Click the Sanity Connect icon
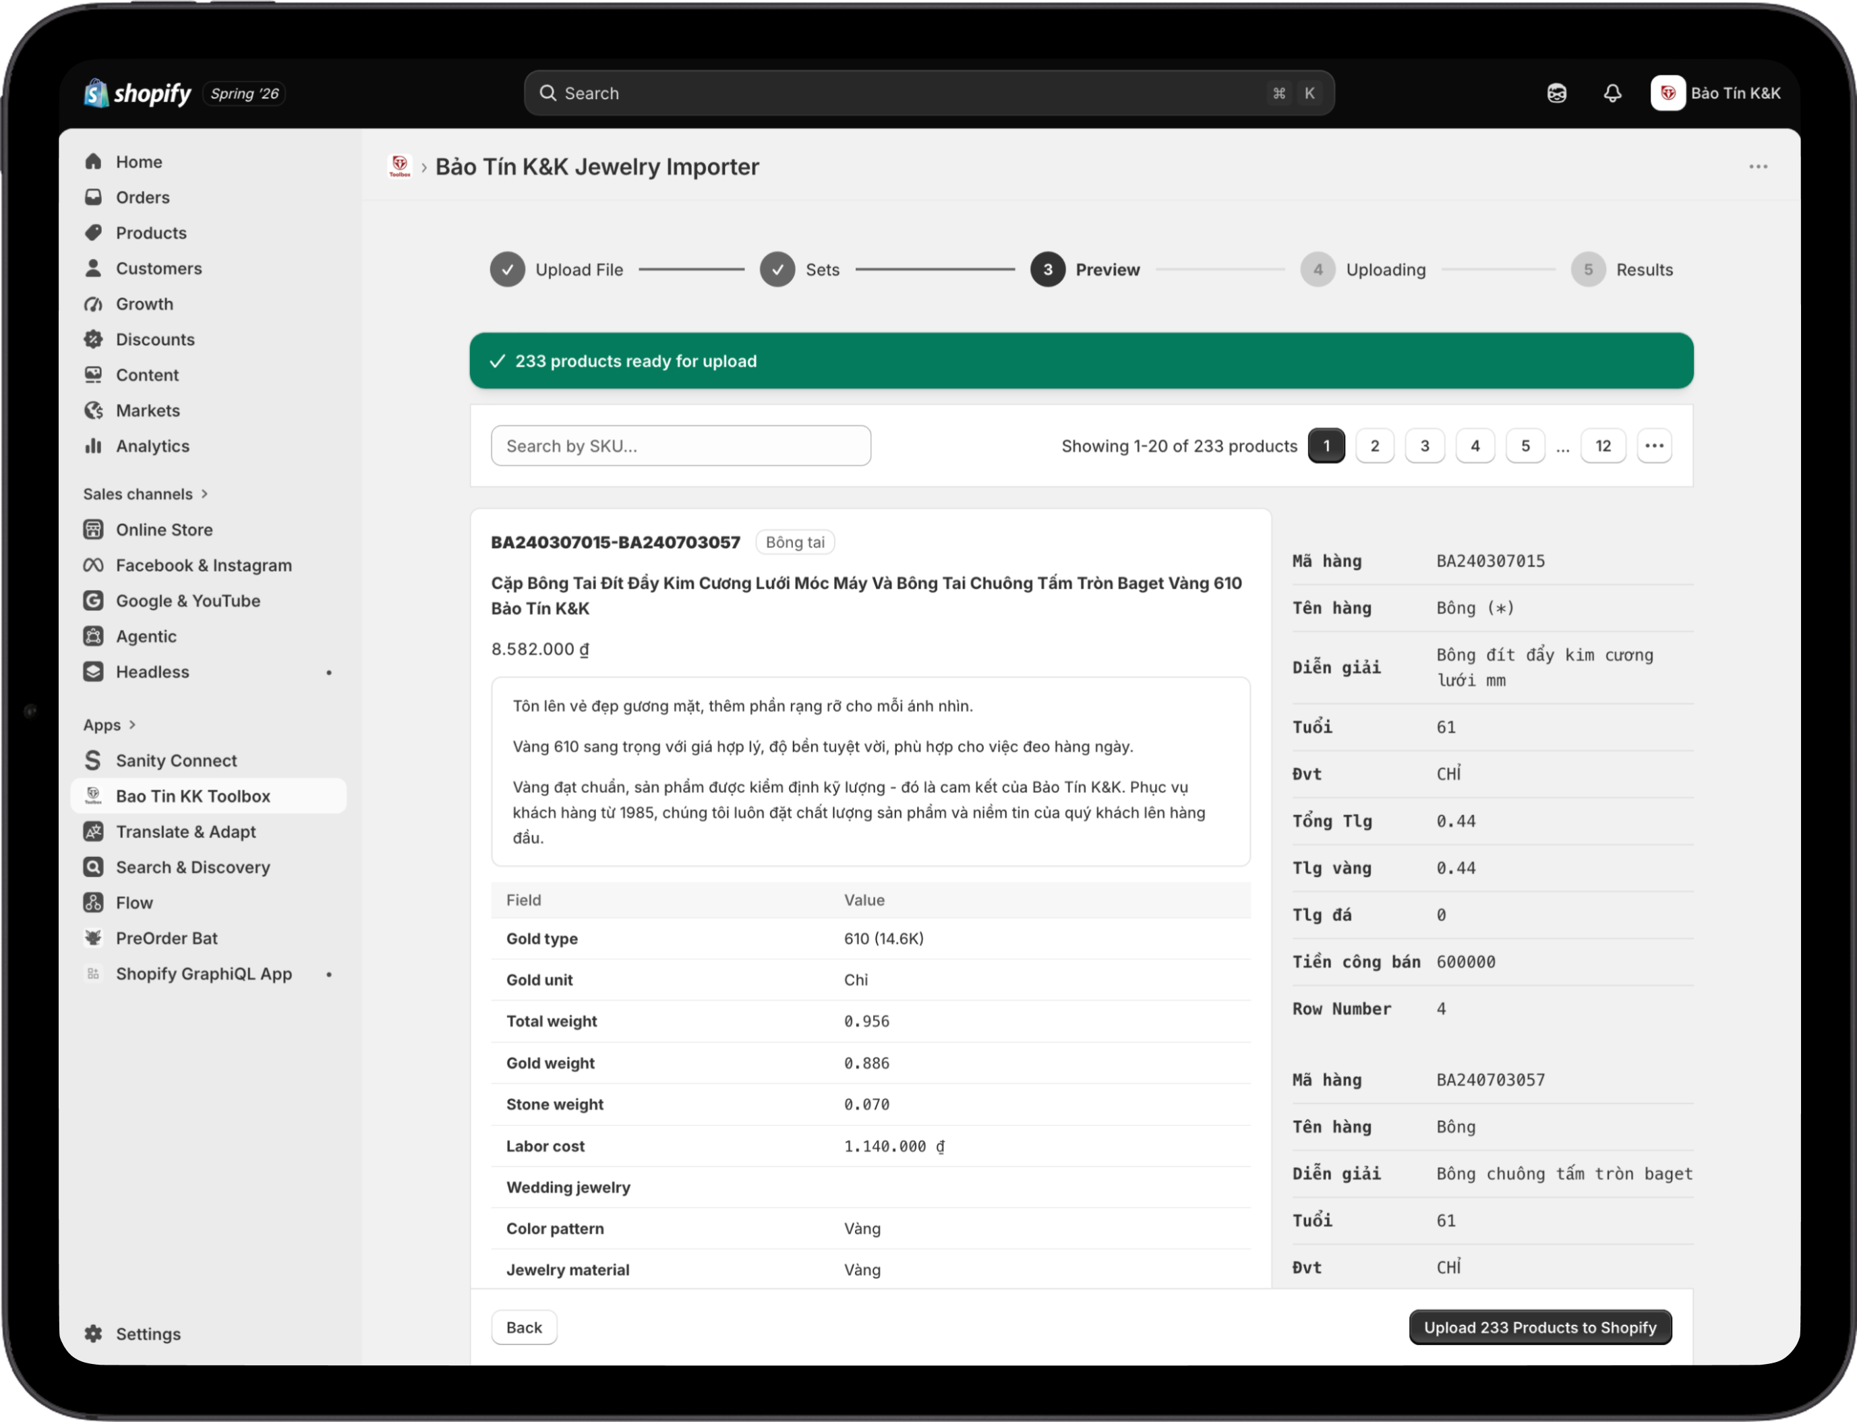The height and width of the screenshot is (1422, 1857). click(x=93, y=761)
